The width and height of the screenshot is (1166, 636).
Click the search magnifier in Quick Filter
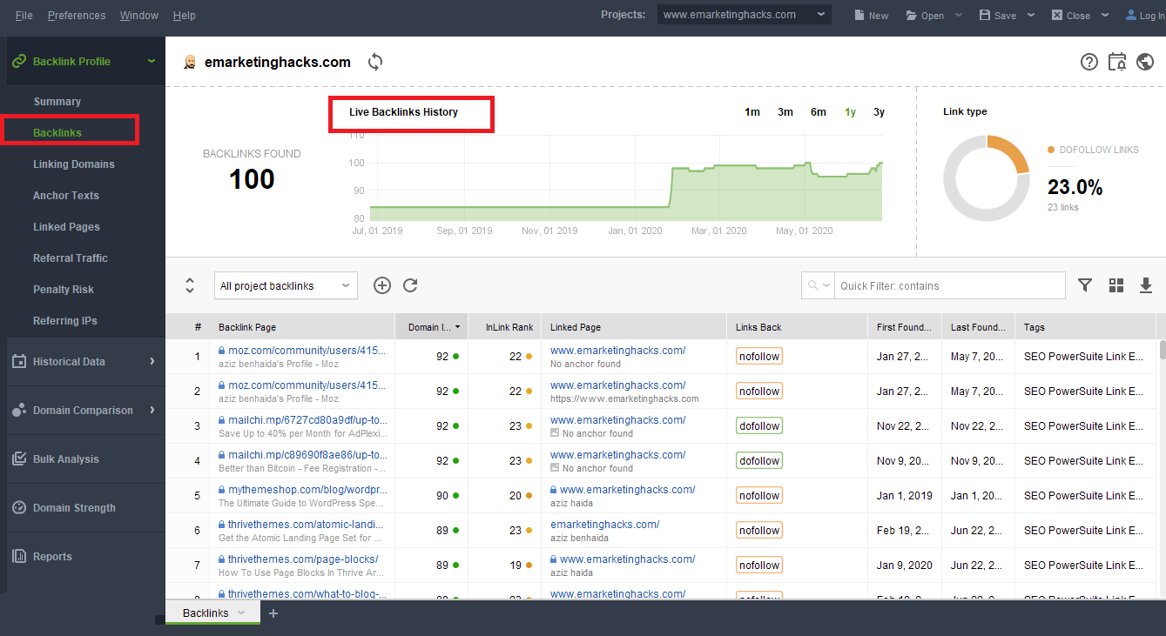tap(813, 285)
